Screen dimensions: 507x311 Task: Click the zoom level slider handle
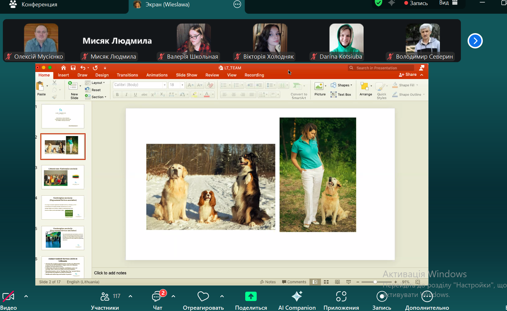pos(375,282)
